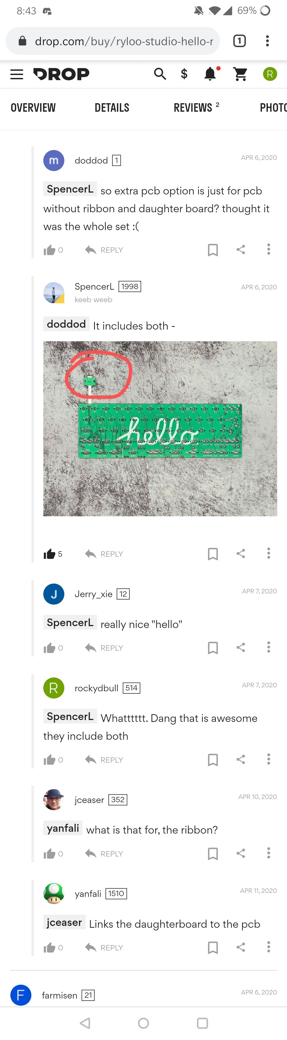287x1040 pixels.
Task: Open browser tab switcher
Action: point(239,41)
